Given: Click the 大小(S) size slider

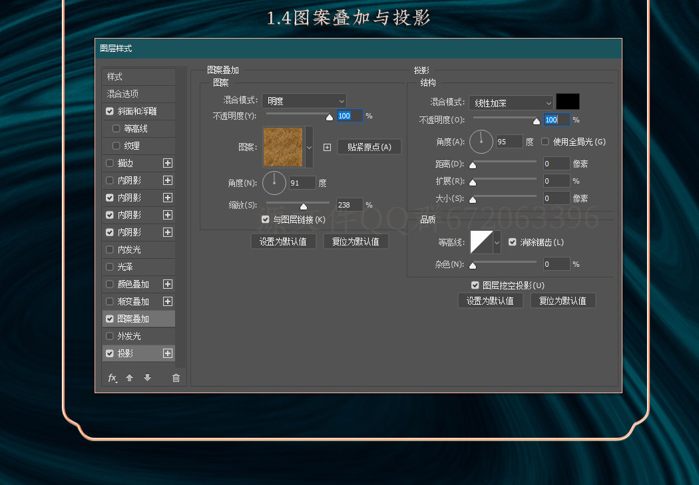Looking at the screenshot, I should pyautogui.click(x=505, y=198).
